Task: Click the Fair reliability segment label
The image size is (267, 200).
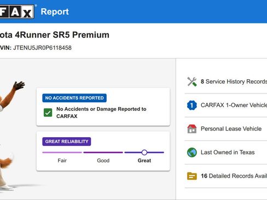Action: 62,161
